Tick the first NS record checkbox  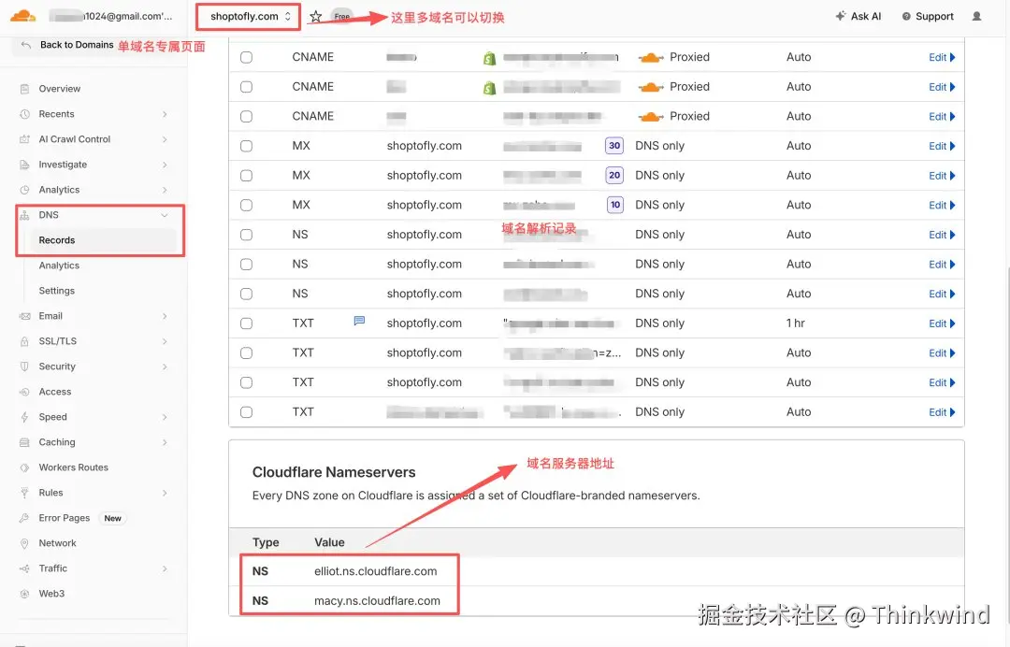pyautogui.click(x=246, y=235)
